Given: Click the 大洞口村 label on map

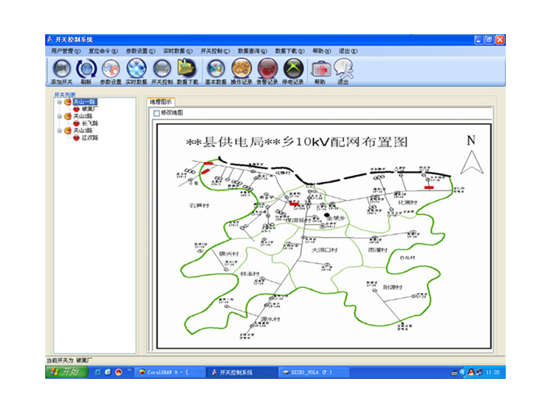Looking at the screenshot, I should tap(325, 250).
